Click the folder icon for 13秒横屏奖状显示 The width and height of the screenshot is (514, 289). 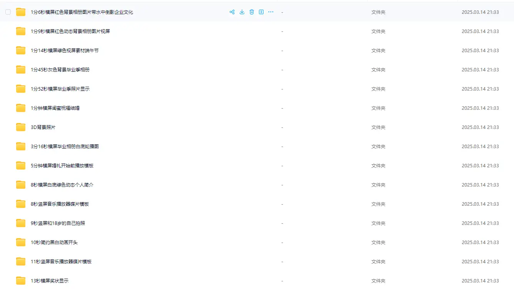click(x=21, y=281)
